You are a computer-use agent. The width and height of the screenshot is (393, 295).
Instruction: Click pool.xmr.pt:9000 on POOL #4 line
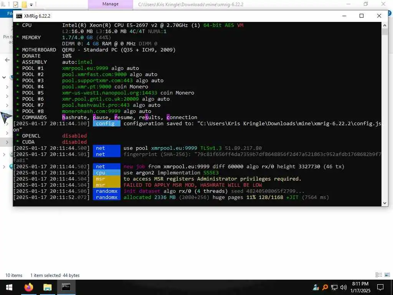86,86
